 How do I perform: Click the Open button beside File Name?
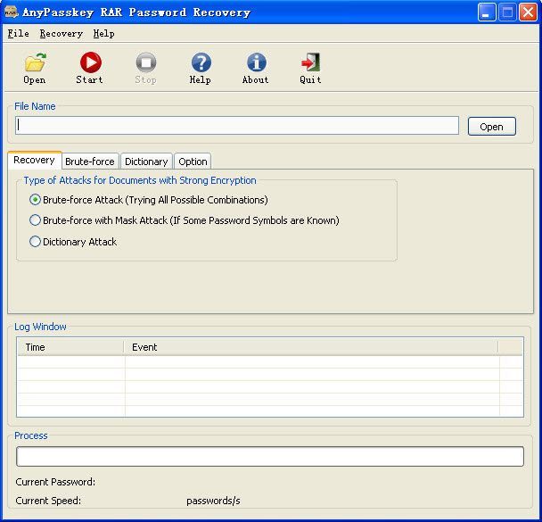pyautogui.click(x=491, y=127)
